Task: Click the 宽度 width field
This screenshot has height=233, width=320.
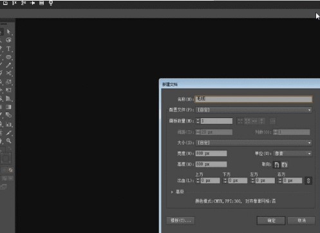Action: point(211,154)
